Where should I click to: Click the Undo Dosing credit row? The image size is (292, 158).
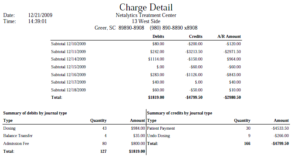pyautogui.click(x=218, y=136)
